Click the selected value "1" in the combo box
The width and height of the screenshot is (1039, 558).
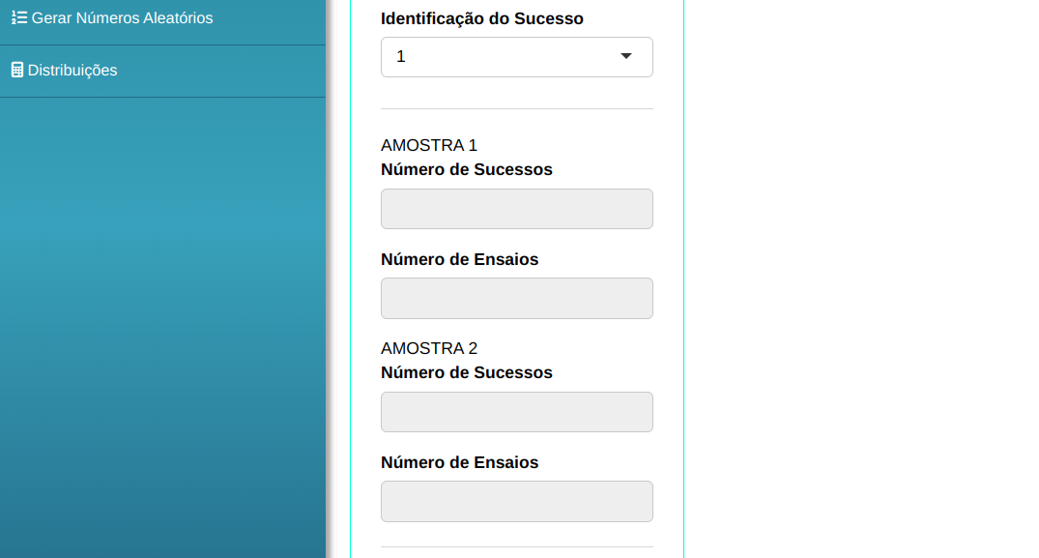coord(401,57)
